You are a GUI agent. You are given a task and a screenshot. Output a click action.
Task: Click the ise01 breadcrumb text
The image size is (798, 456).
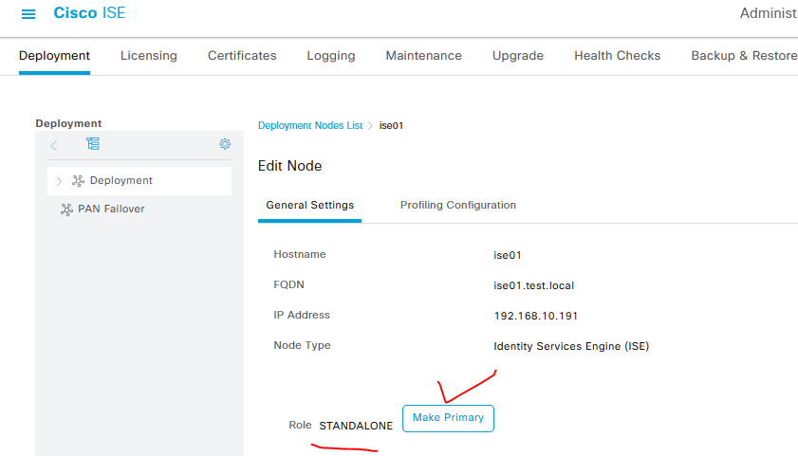pyautogui.click(x=391, y=125)
